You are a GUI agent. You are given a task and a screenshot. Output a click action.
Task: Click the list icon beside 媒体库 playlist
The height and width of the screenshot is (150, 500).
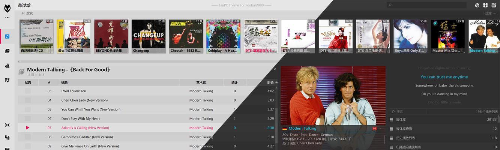pyautogui.click(x=392, y=120)
